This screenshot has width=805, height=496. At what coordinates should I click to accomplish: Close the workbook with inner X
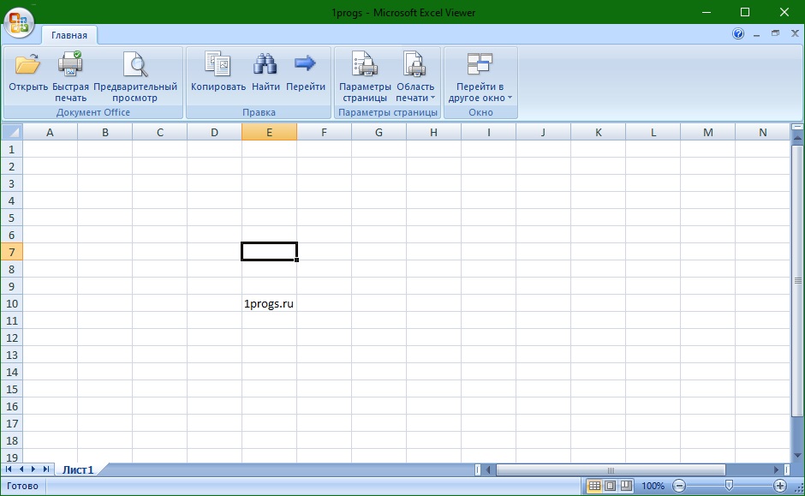[795, 33]
